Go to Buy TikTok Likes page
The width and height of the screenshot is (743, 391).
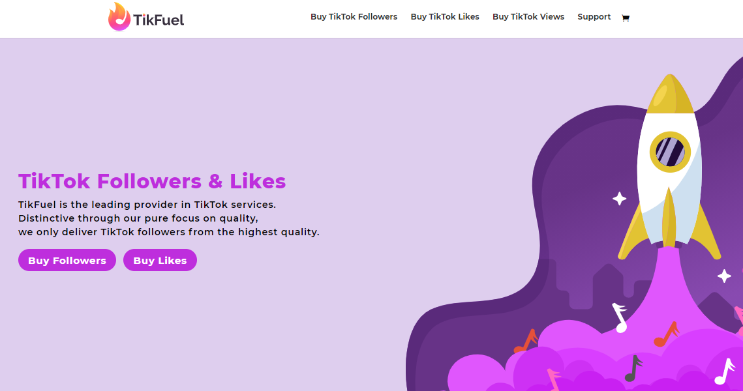click(445, 17)
